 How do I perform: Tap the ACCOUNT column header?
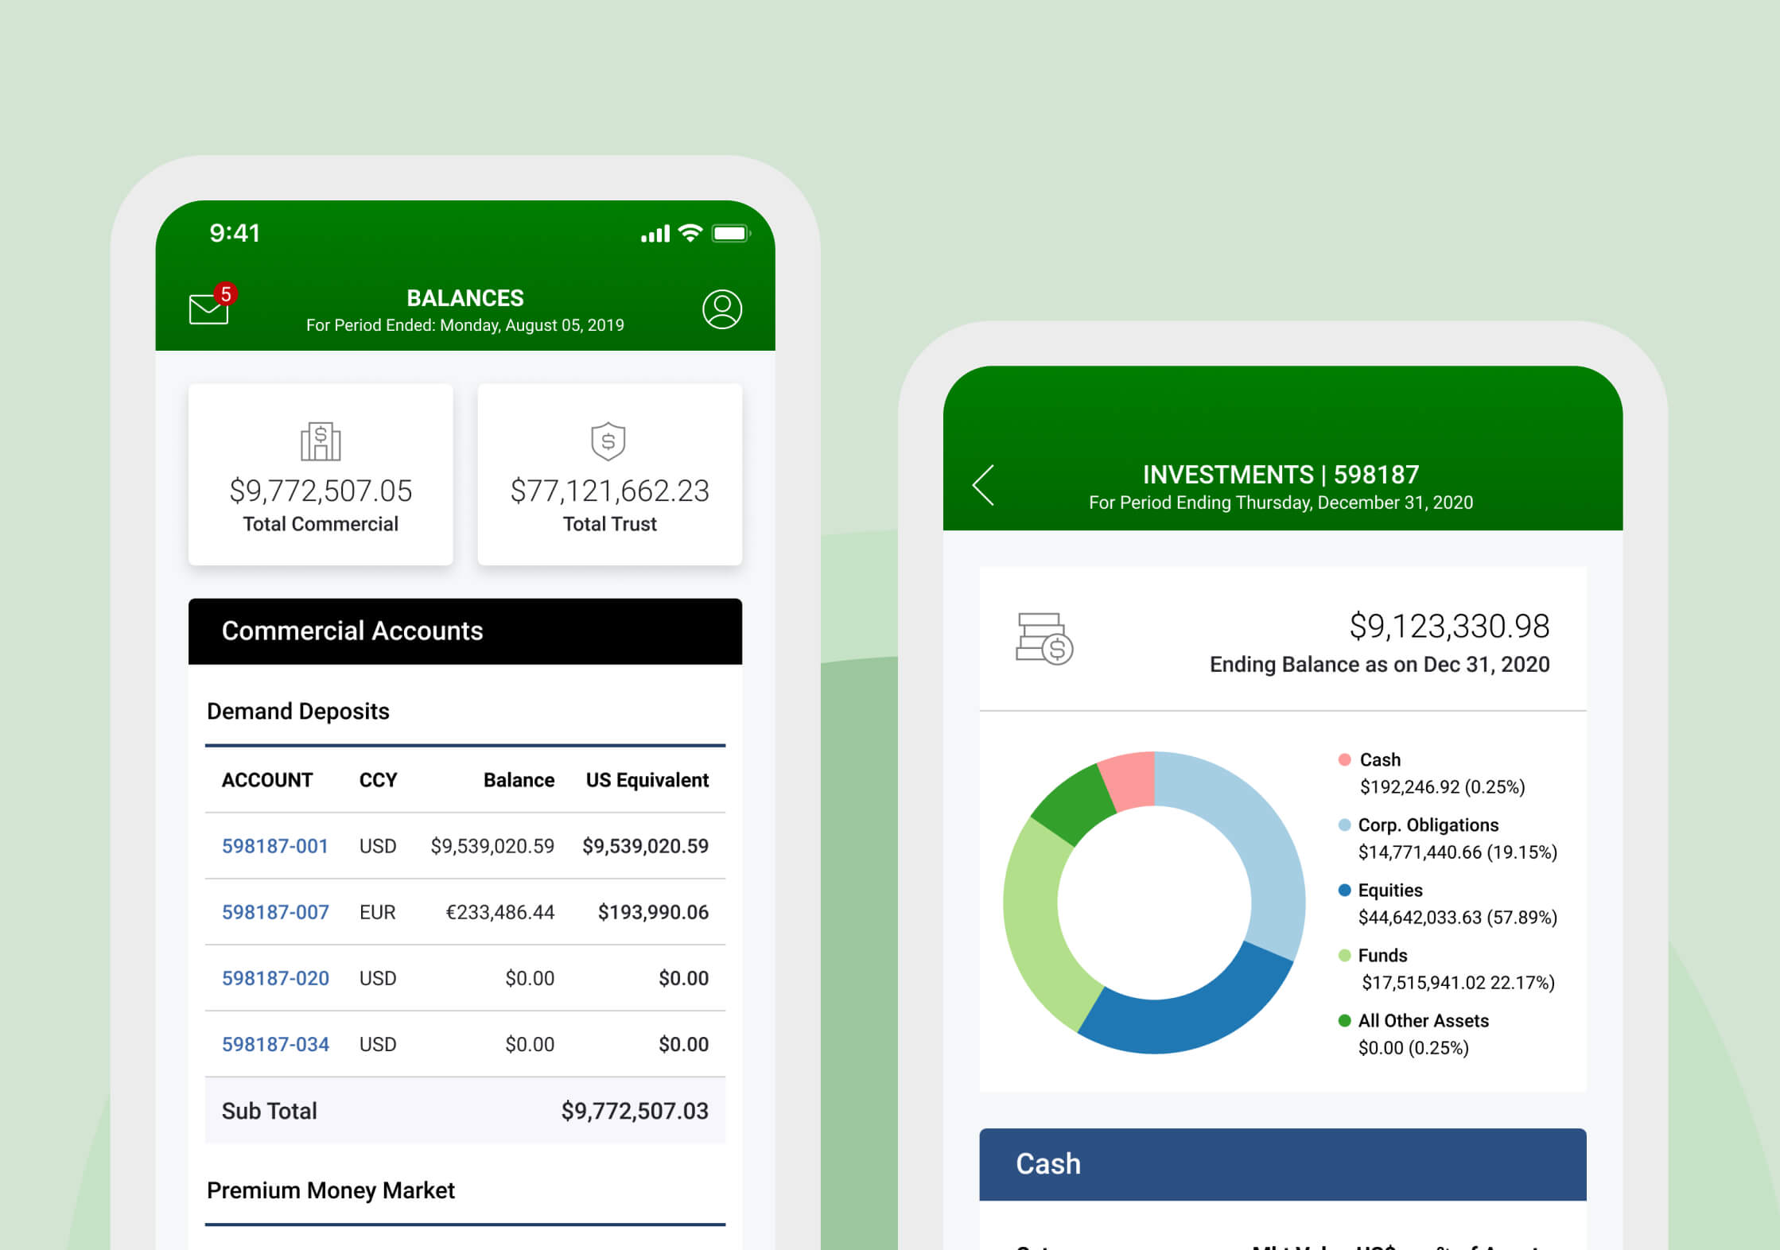point(267,780)
